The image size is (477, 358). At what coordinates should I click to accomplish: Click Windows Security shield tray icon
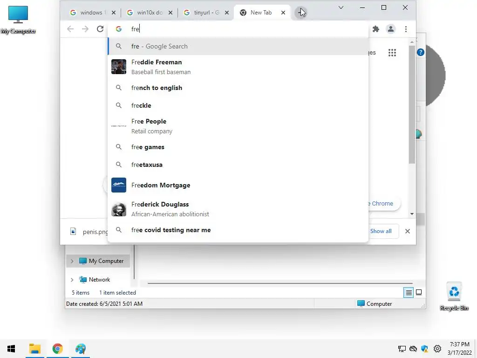tap(425, 349)
